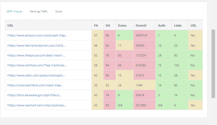Select the Social tab
217x125 pixels.
click(59, 12)
